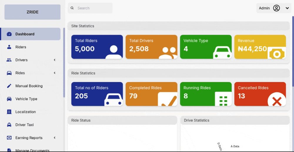Click inside the Search input field
Screen dimensions: 294x152
click(90, 8)
